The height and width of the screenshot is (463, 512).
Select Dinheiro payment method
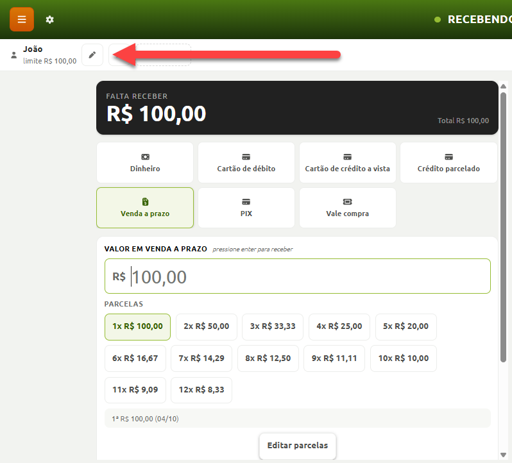(145, 162)
